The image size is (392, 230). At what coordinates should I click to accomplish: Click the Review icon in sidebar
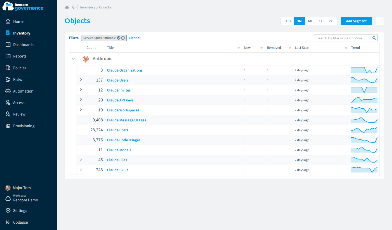[8, 114]
